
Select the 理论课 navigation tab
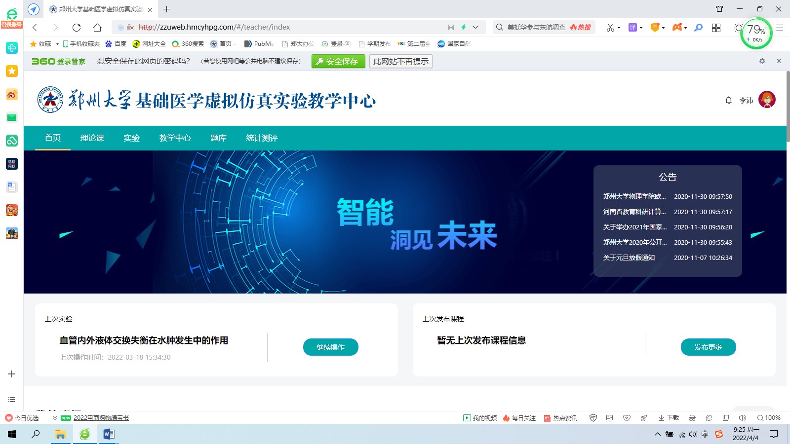92,138
